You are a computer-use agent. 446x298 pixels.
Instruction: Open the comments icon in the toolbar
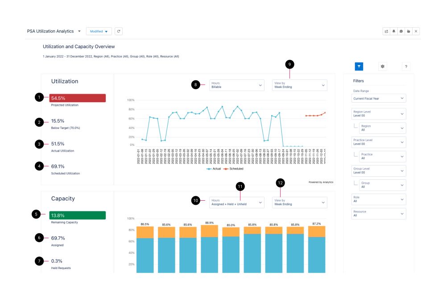(401, 31)
